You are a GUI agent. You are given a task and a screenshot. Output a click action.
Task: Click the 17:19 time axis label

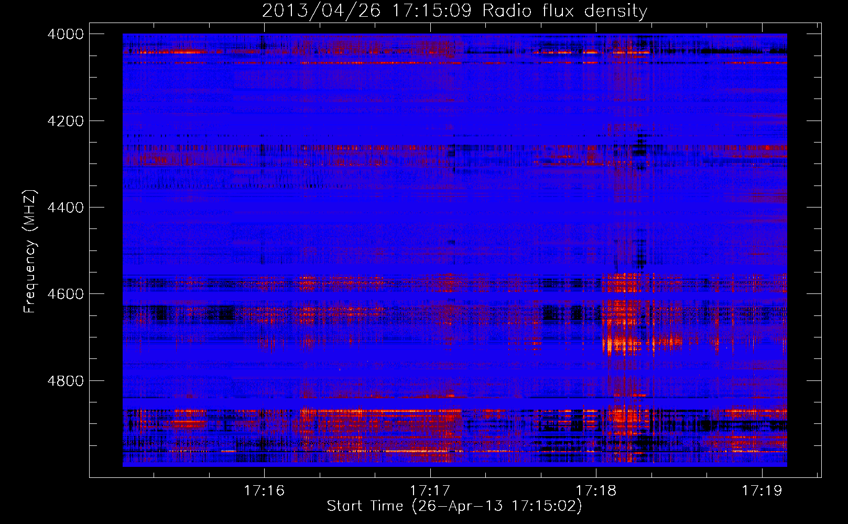[x=762, y=490]
